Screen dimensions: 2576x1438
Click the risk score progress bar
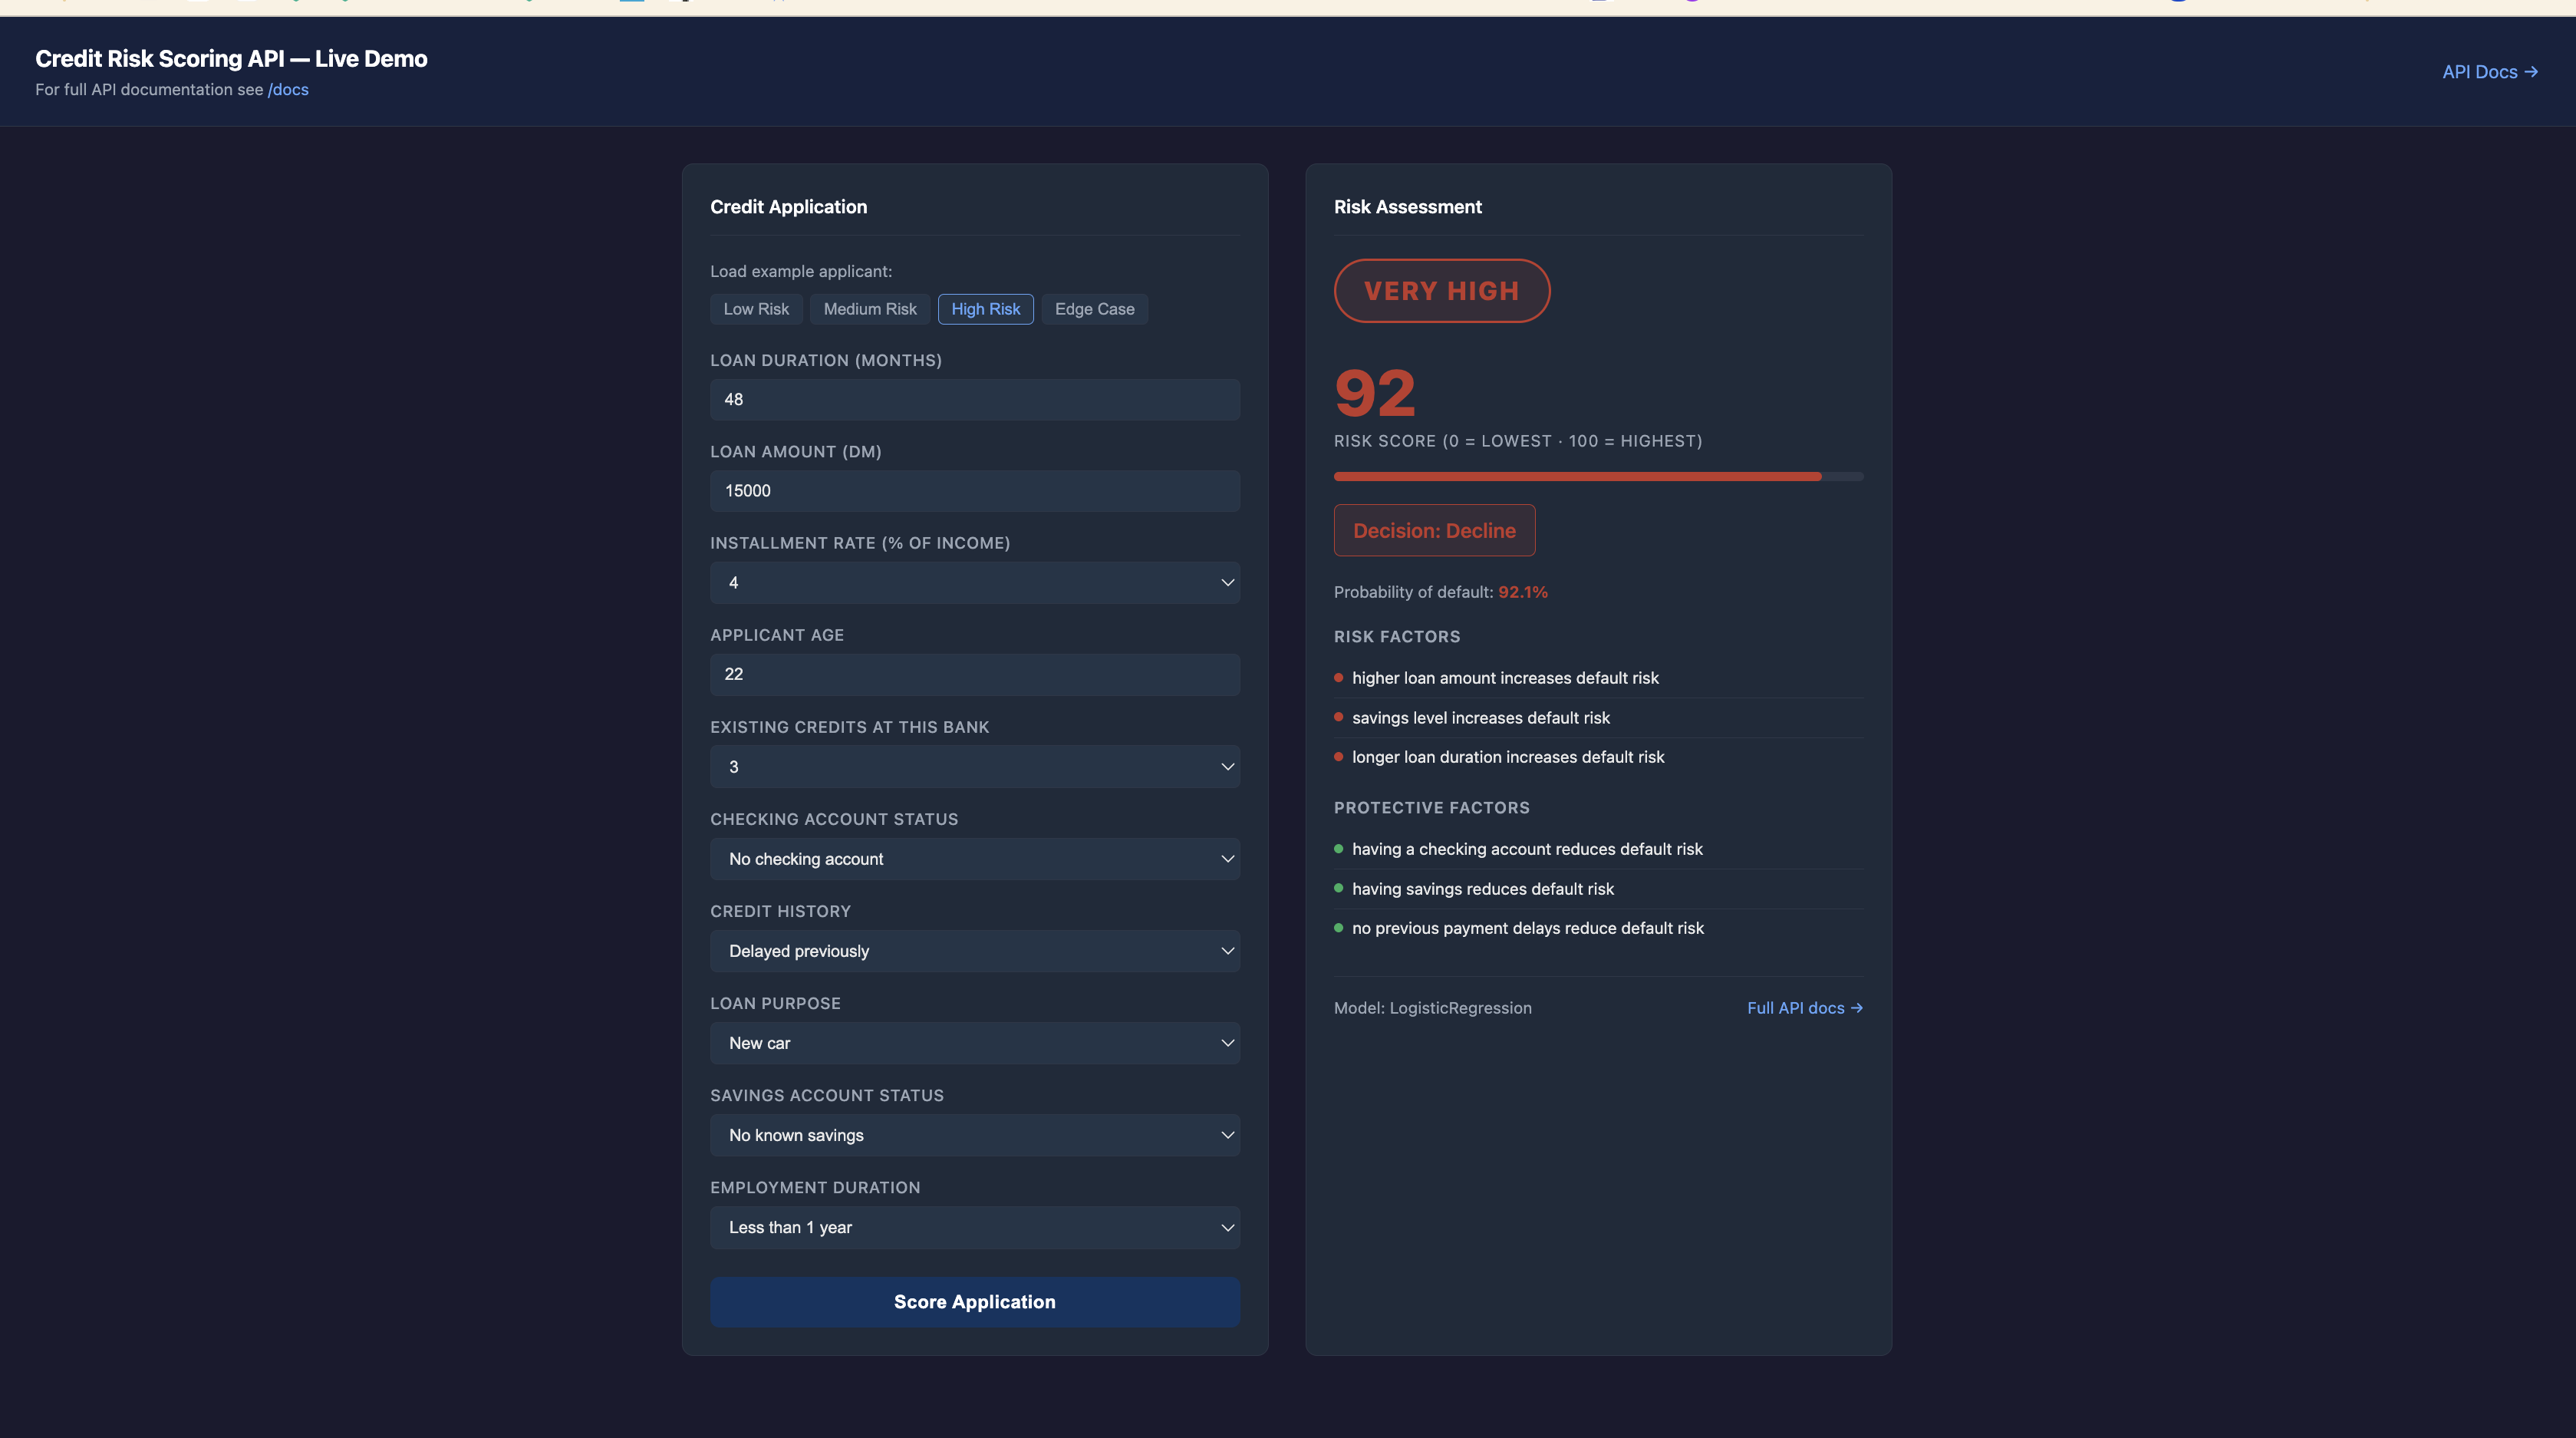click(x=1598, y=477)
